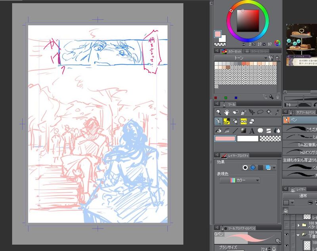Show the ベタ folder layer visibility box
317x251 pixels.
[286, 225]
